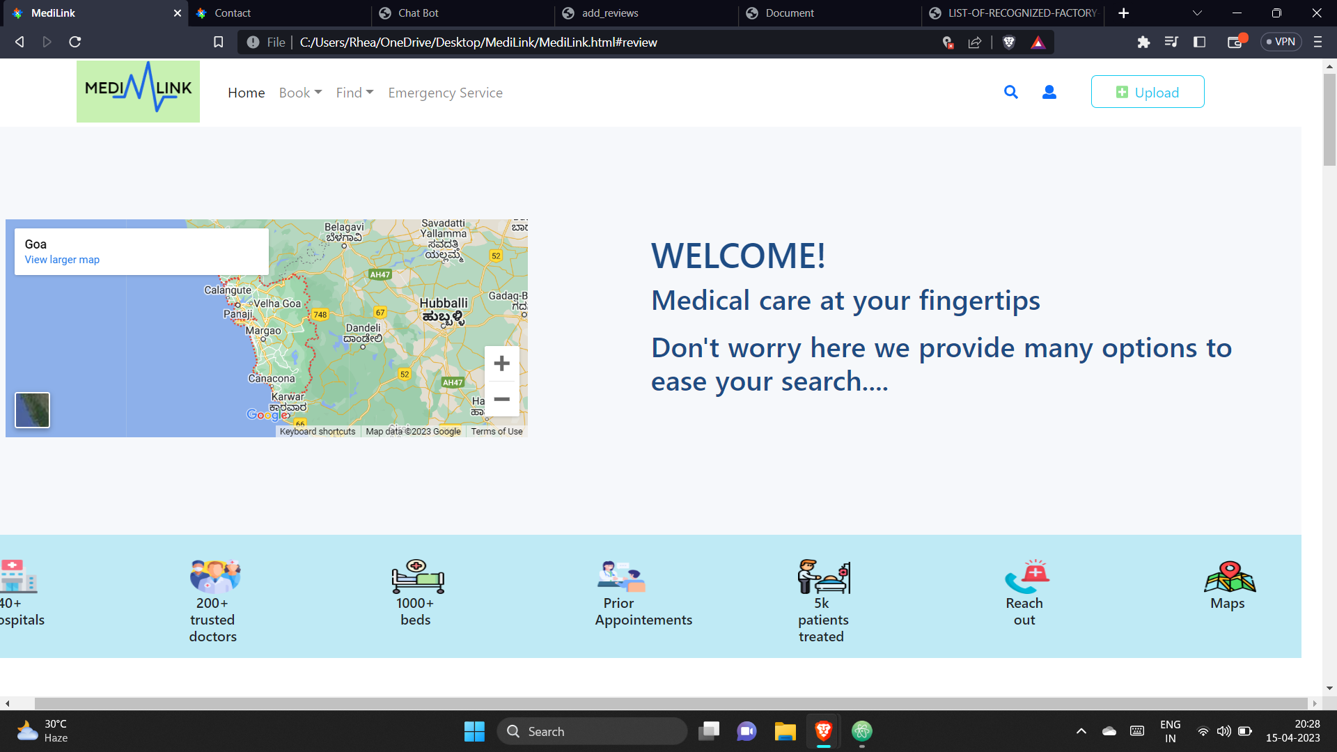The width and height of the screenshot is (1337, 752).
Task: Expand the Find dropdown menu
Action: pyautogui.click(x=354, y=93)
